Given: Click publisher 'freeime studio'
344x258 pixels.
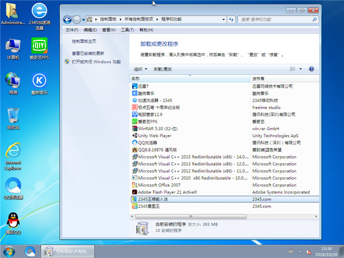Looking at the screenshot, I should tap(267, 107).
